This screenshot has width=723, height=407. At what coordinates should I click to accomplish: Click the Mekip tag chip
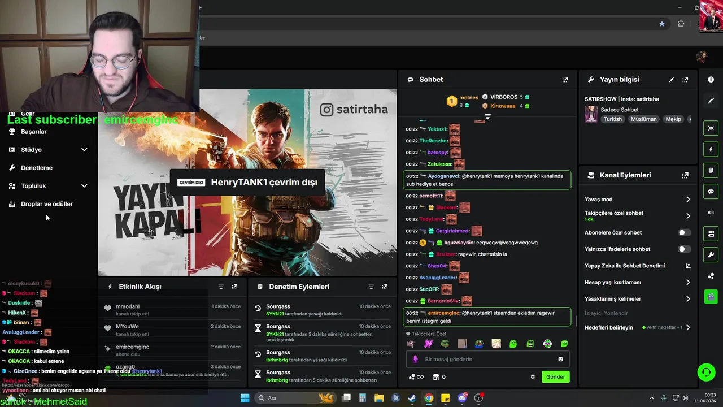(673, 119)
